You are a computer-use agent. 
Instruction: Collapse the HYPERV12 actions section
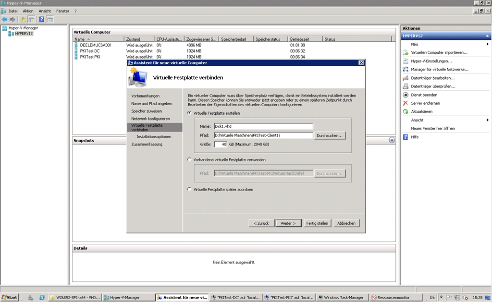point(487,36)
